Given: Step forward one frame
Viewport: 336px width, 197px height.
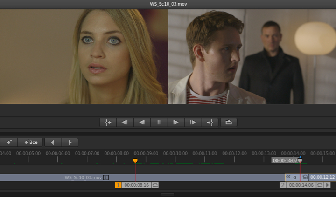Looking at the screenshot, I should coord(193,122).
